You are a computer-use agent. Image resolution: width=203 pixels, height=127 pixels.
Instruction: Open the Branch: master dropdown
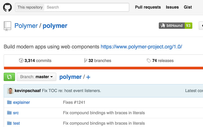(x=36, y=77)
